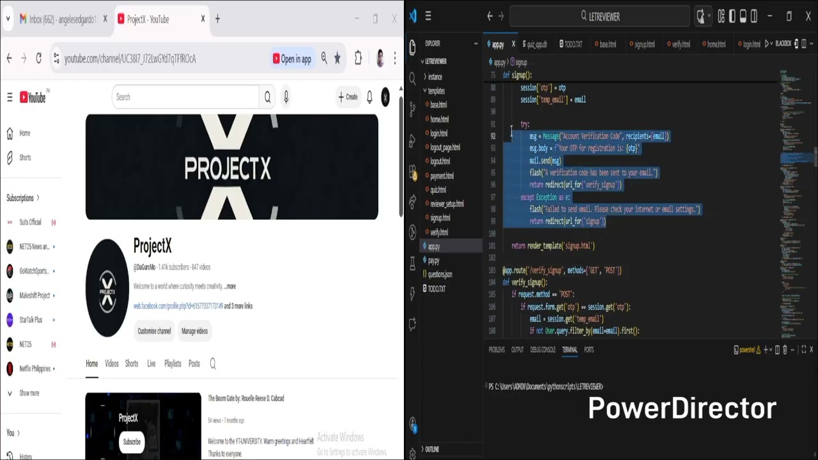Click the Customise channel button
The image size is (818, 460).
pyautogui.click(x=154, y=331)
